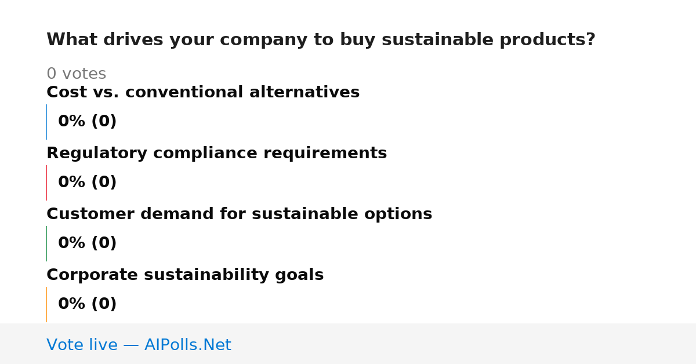Click the word AIPolls.Net in footer
Viewport: 696px width, 364px height.
187,345
